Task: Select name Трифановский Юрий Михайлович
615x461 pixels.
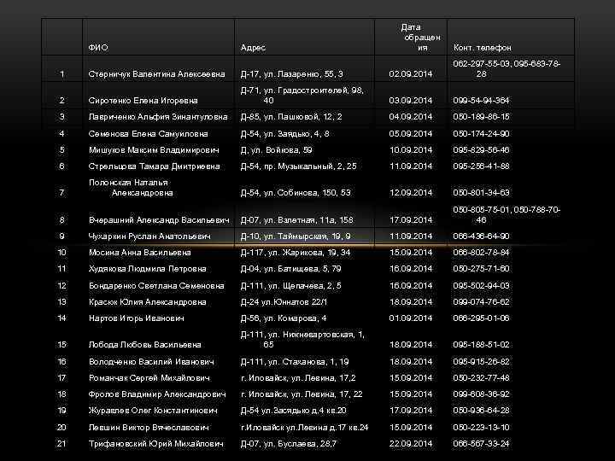Action: point(156,444)
